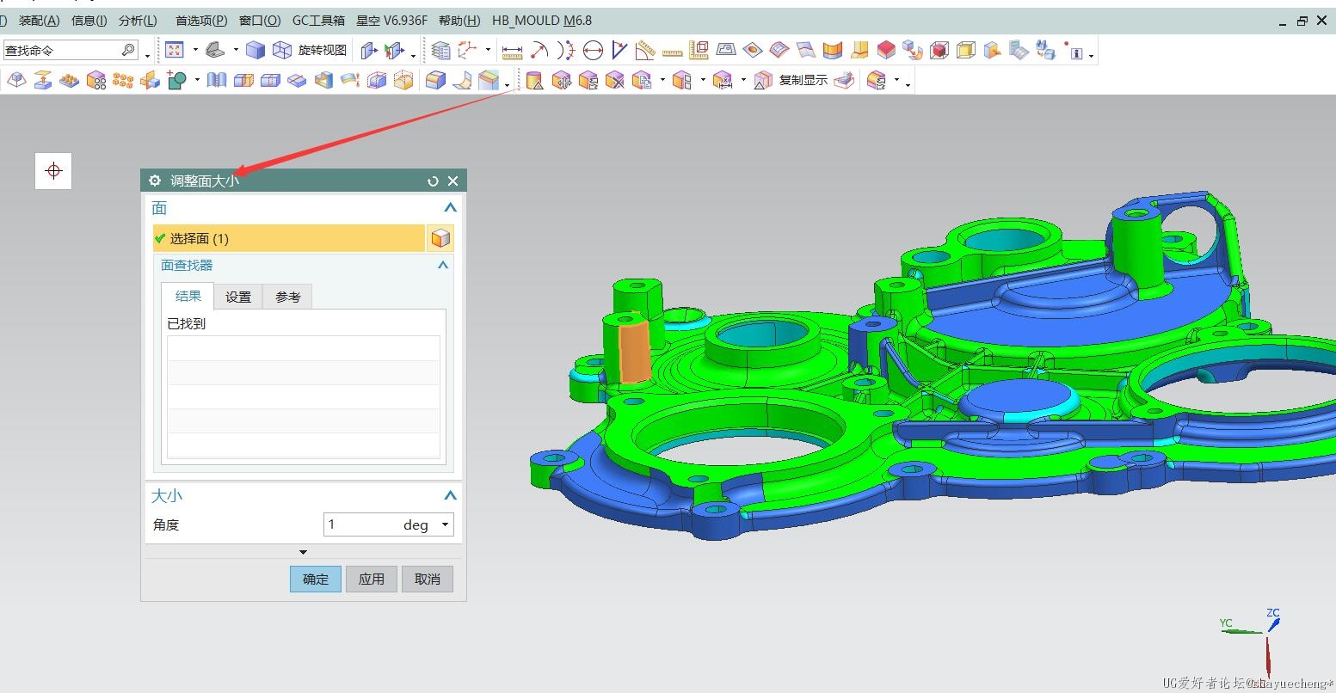Image resolution: width=1336 pixels, height=693 pixels.
Task: Open the 信息(I) menu
Action: 89,21
